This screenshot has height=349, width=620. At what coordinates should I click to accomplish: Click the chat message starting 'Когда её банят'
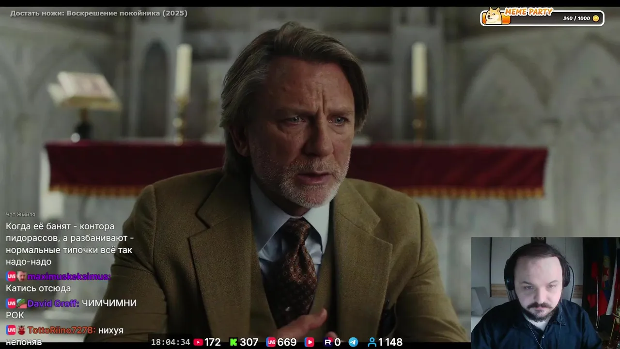tap(70, 244)
